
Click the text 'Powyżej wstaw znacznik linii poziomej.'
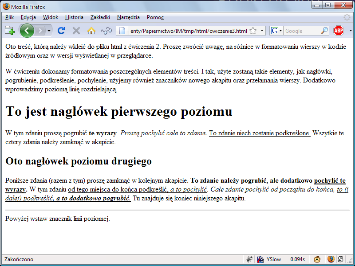point(58,219)
